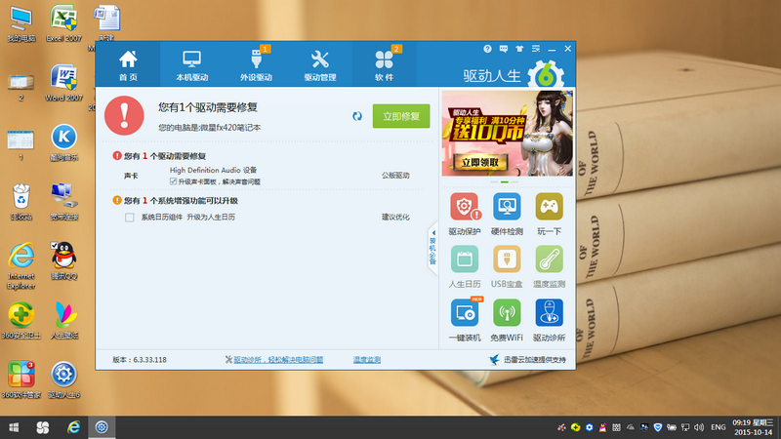Launch 硬件检测 hardware detection
The height and width of the screenshot is (439, 781).
point(507,209)
